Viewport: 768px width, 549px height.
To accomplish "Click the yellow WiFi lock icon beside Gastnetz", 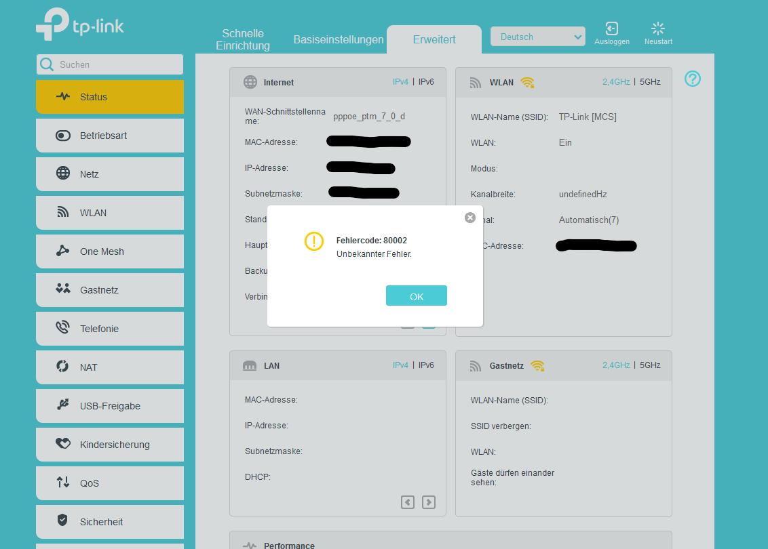I will tap(538, 366).
